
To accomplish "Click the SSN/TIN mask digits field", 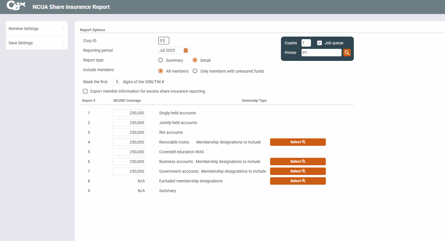I will (x=116, y=82).
